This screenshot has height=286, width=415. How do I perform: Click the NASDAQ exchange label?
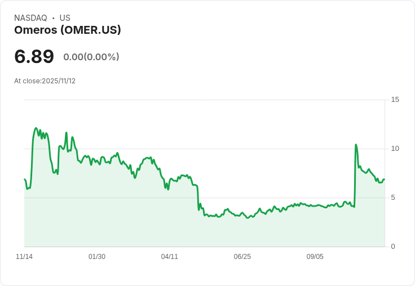30,18
